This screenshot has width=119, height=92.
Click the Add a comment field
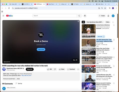tap(43, 88)
